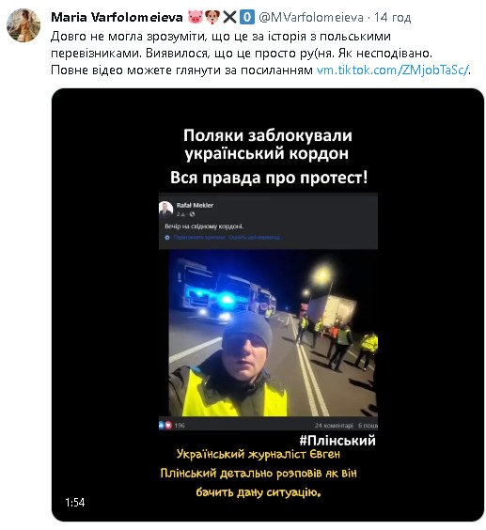Click the blue translation gear icon in the post
This screenshot has width=486, height=530.
click(x=167, y=238)
